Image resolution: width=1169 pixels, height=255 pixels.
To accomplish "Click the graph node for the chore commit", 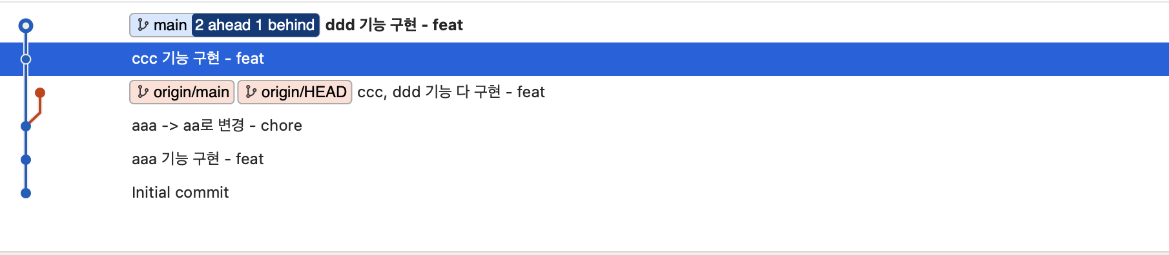I will point(26,126).
